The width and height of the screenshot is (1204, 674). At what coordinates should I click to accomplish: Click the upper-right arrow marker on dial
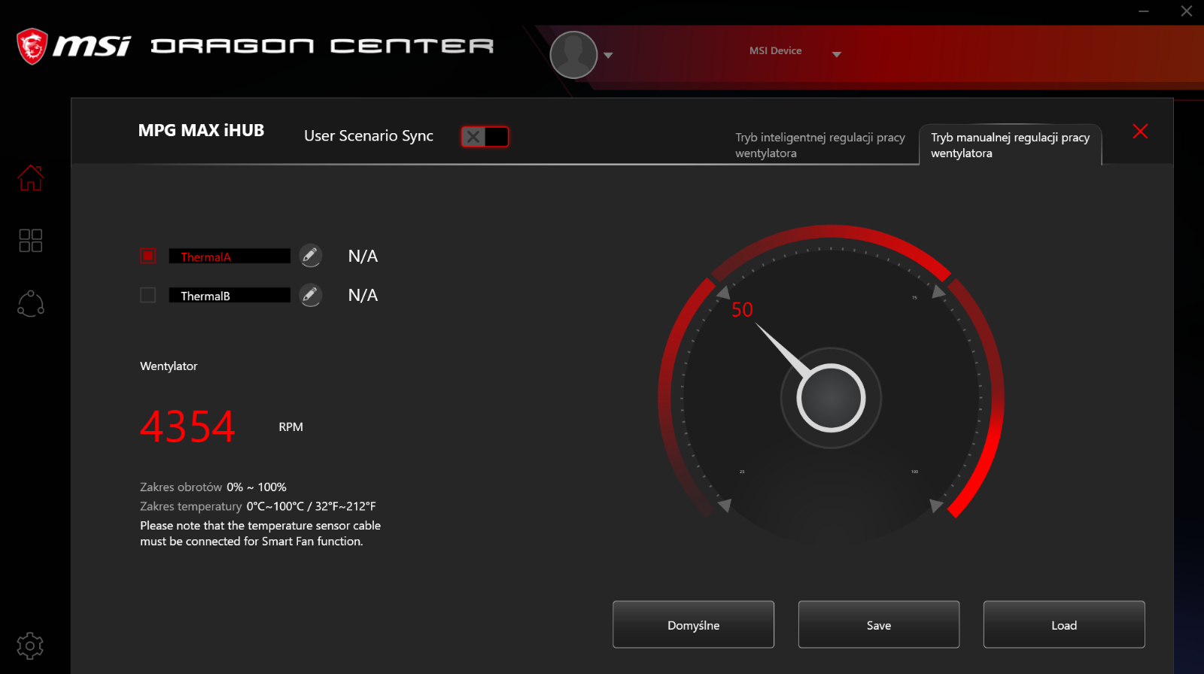pyautogui.click(x=938, y=291)
